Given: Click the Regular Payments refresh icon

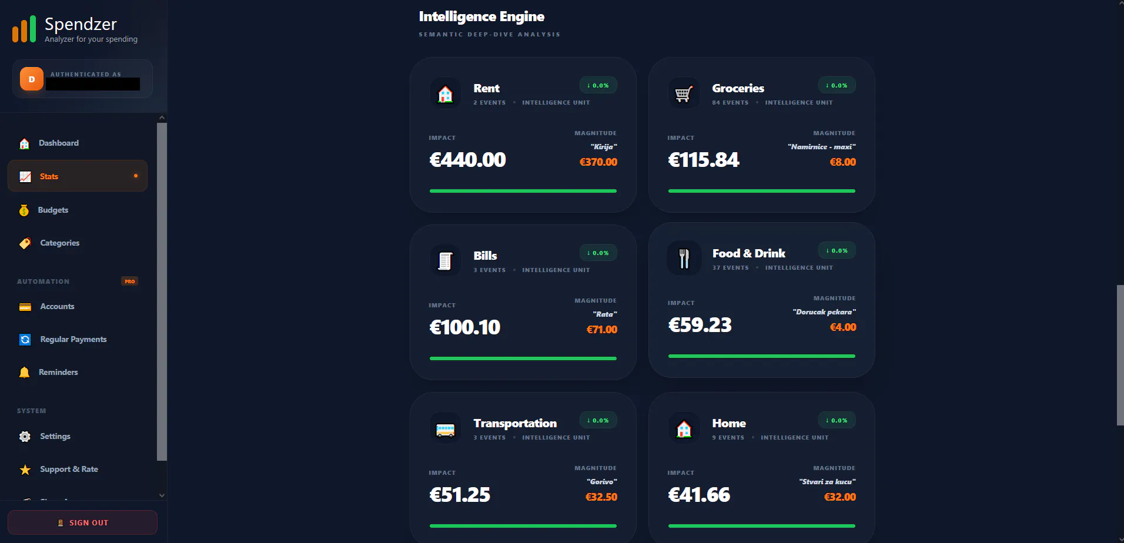Looking at the screenshot, I should [x=25, y=340].
